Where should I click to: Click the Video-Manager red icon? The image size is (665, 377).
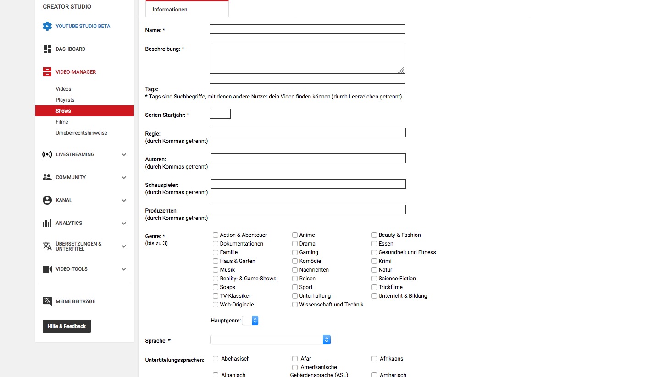pyautogui.click(x=47, y=72)
